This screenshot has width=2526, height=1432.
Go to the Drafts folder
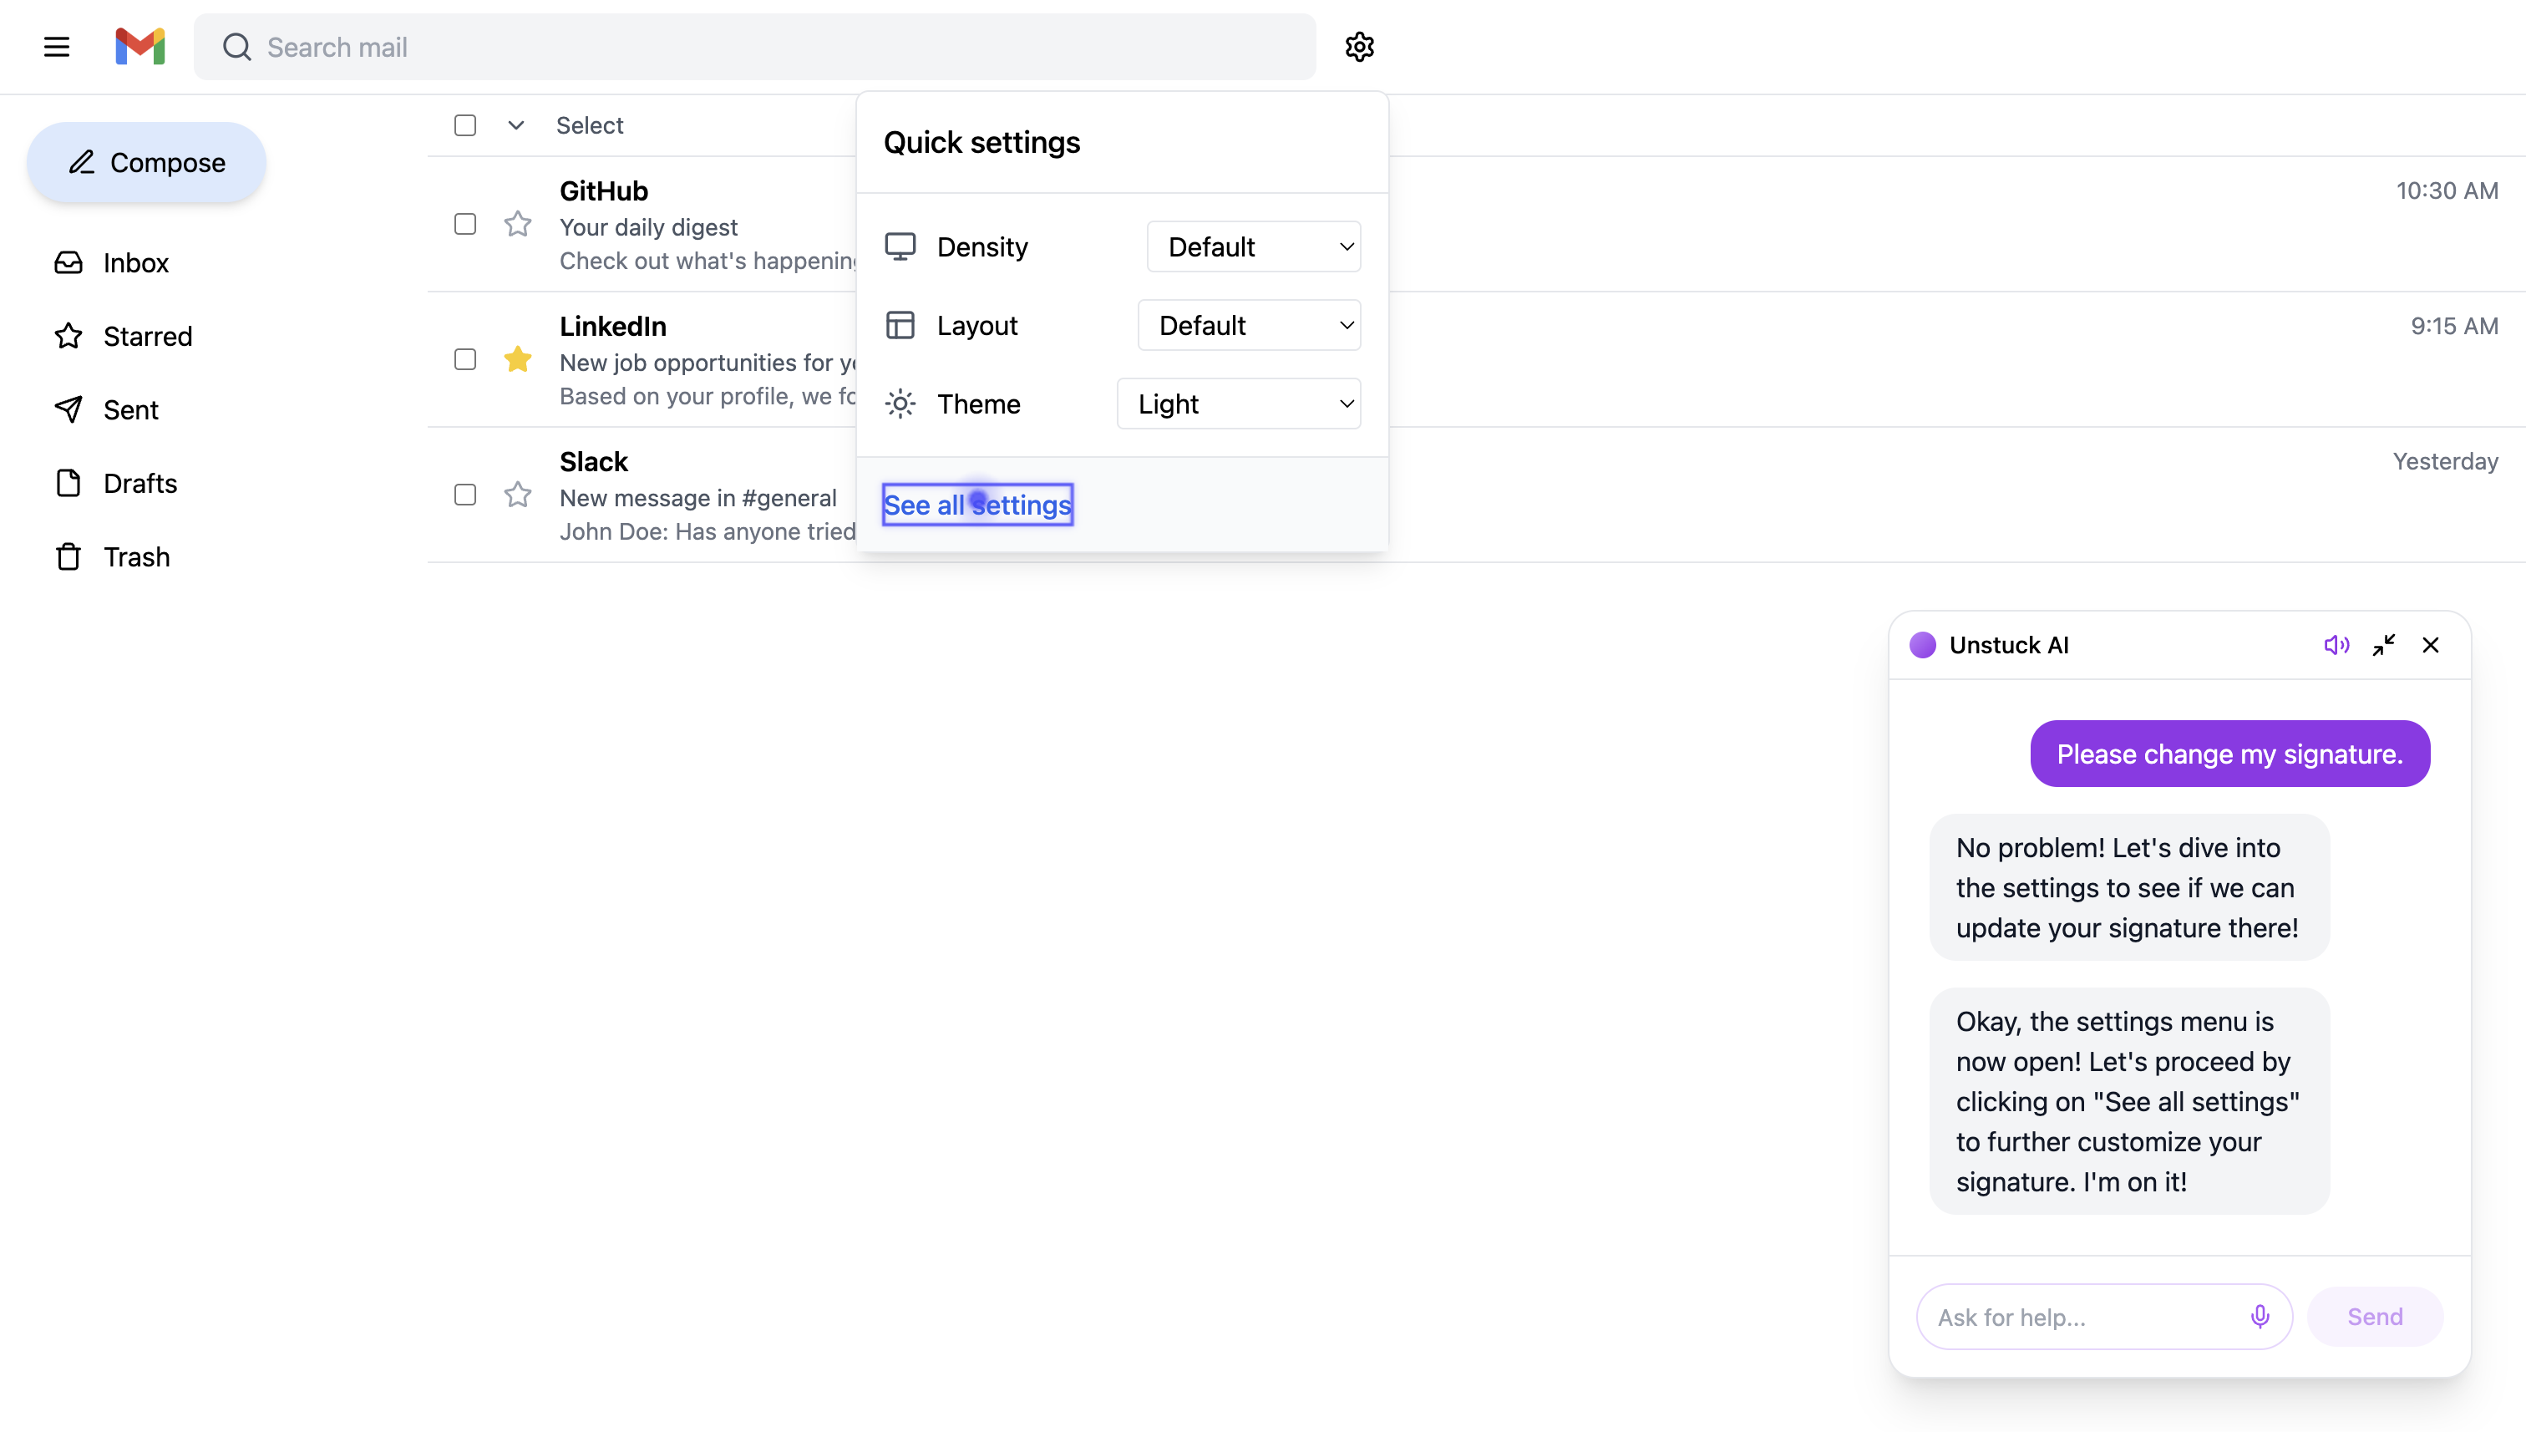(139, 483)
